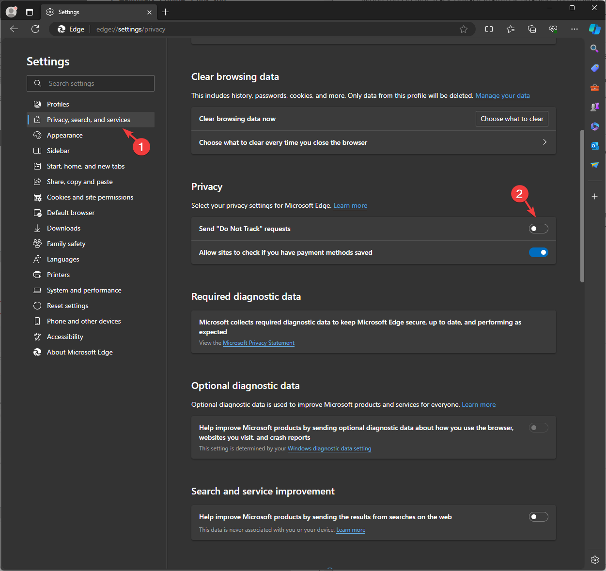Open Share, copy and paste settings
The width and height of the screenshot is (606, 571).
91,182
